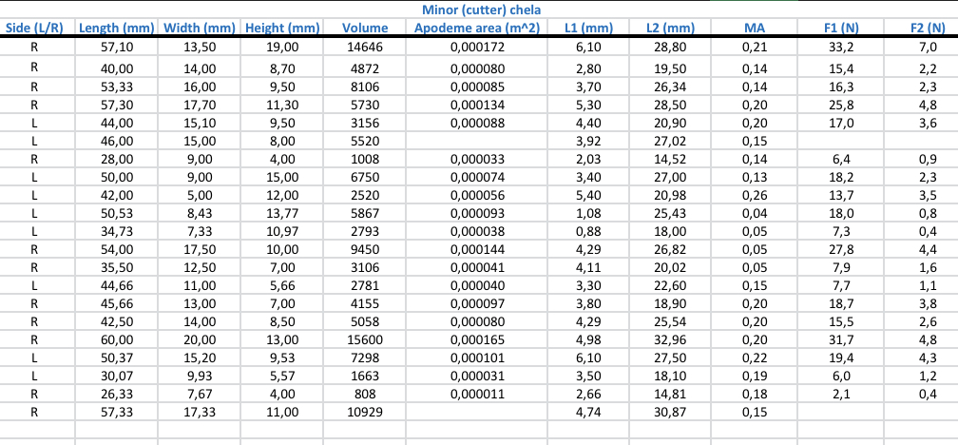Select the length cell 57,10
The width and height of the screenshot is (958, 445).
(x=117, y=48)
